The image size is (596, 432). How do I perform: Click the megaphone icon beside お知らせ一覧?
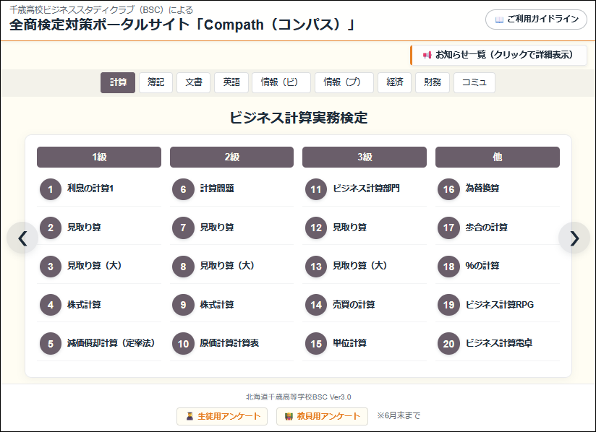[x=427, y=55]
